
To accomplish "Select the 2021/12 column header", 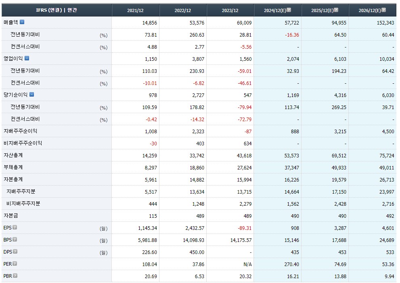I will pyautogui.click(x=136, y=10).
